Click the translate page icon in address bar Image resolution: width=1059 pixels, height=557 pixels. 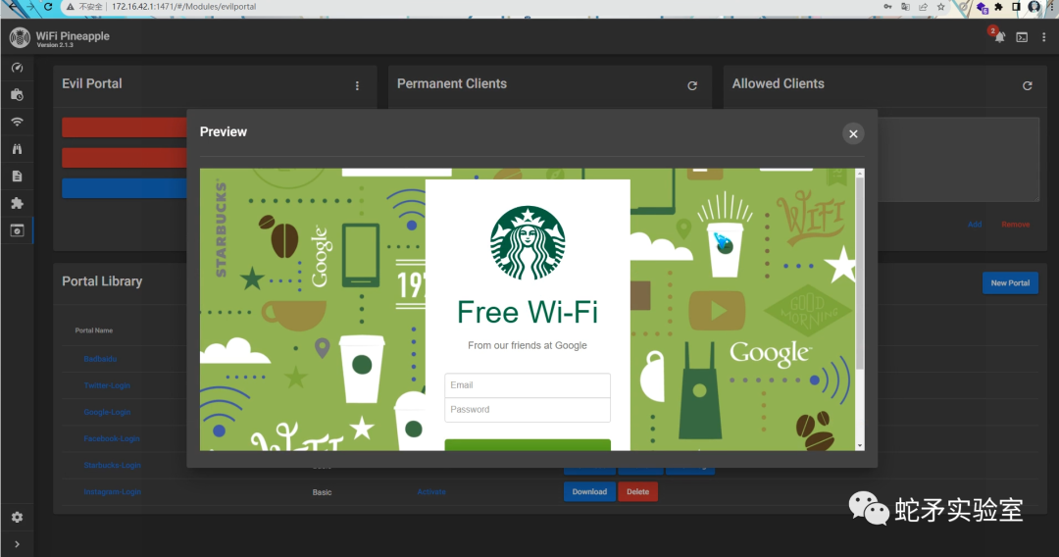pos(905,7)
